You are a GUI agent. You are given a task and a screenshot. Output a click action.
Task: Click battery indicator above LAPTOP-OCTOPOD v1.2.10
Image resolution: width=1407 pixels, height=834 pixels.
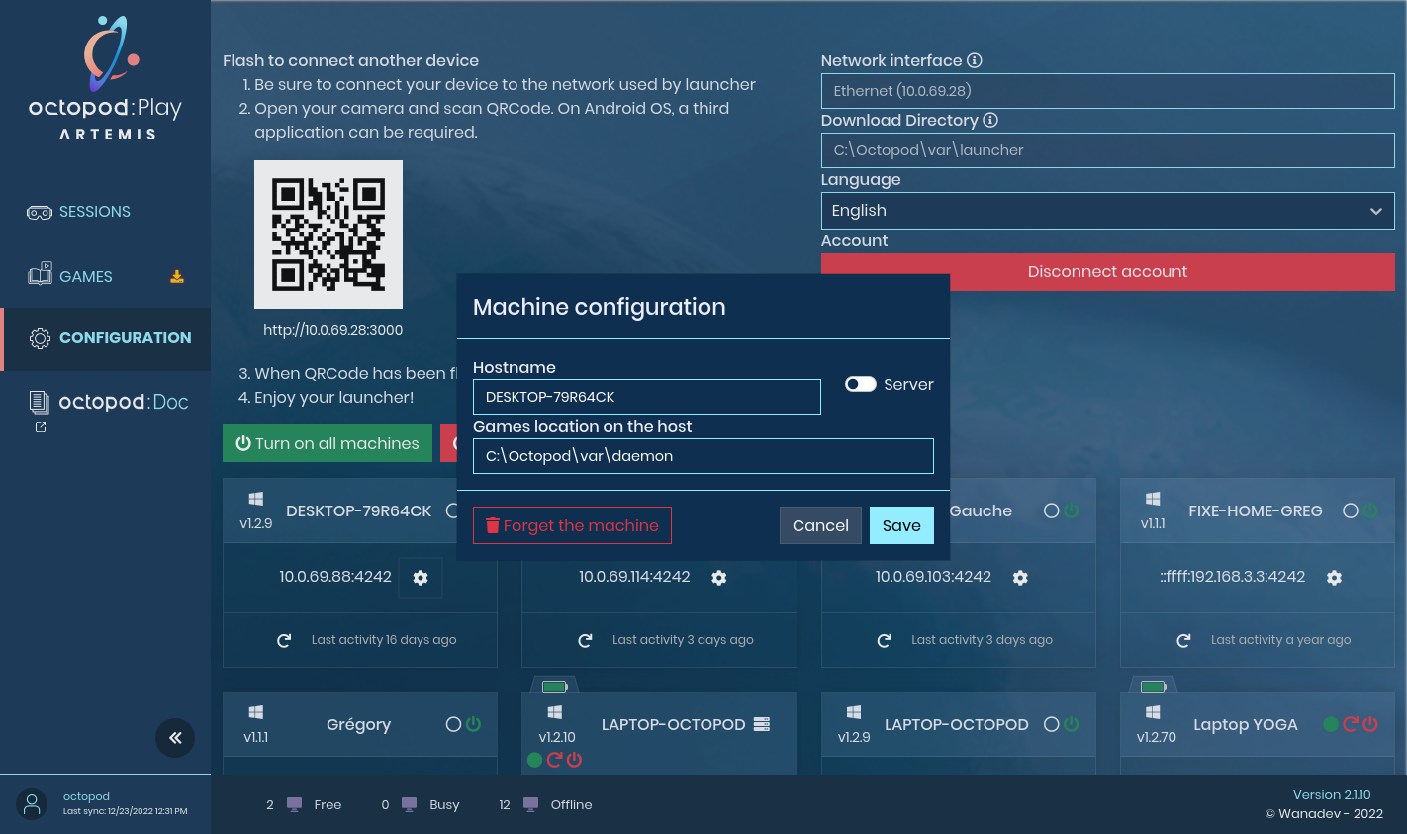click(555, 686)
